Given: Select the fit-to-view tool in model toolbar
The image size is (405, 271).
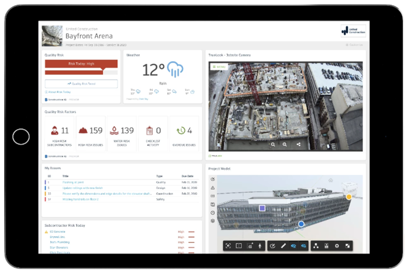Looking at the screenshot, I should pos(228,246).
